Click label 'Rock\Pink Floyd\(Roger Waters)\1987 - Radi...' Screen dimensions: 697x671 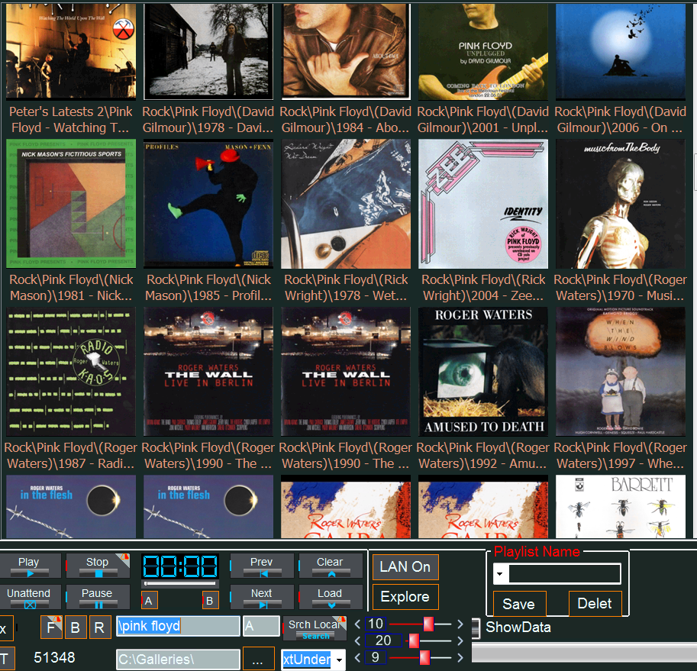pyautogui.click(x=71, y=456)
